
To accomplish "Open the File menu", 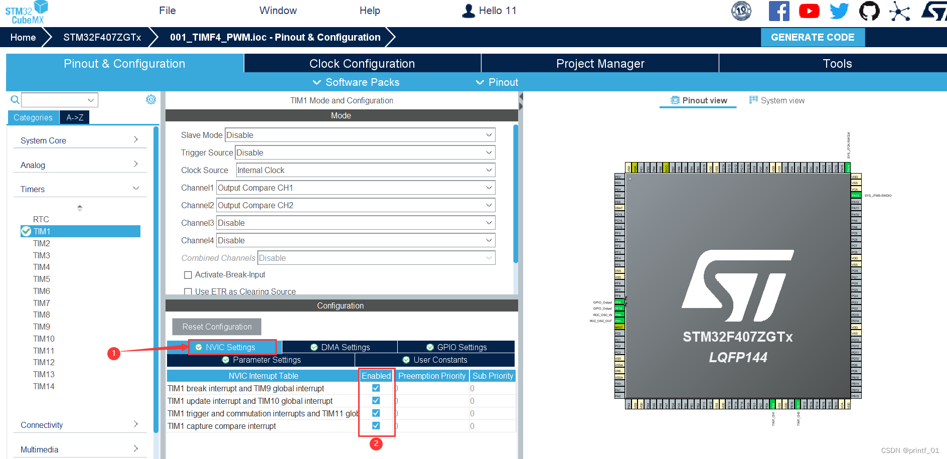I will [168, 11].
